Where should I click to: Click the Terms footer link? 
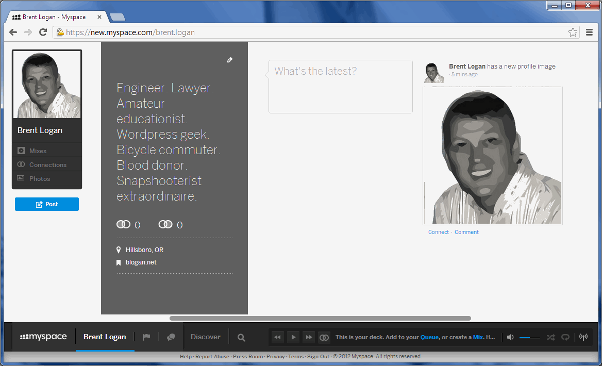(296, 356)
